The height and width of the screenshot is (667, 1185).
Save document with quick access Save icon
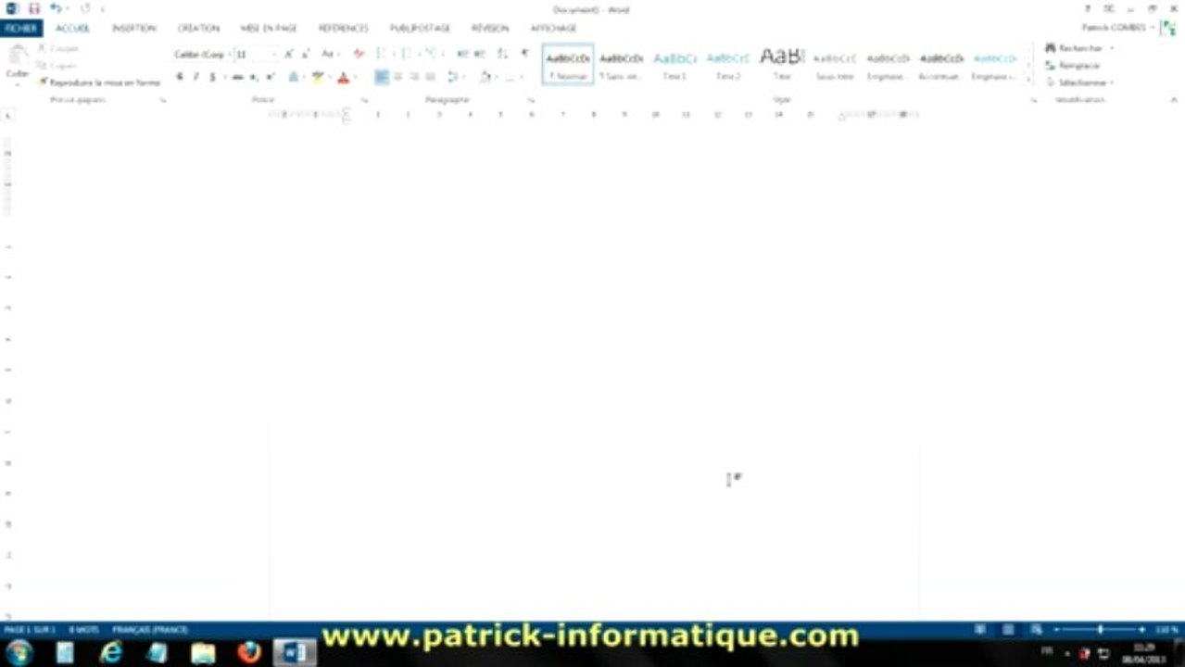(x=33, y=8)
